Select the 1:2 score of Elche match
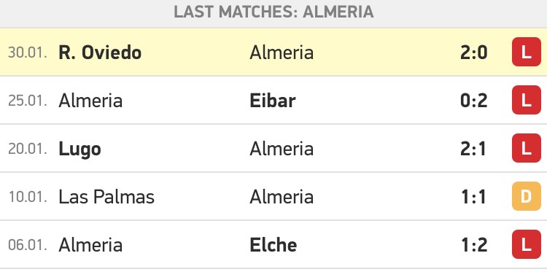 coord(474,245)
